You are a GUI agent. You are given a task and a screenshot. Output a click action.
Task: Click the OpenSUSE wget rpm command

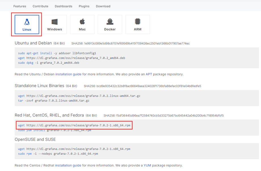click(74, 149)
